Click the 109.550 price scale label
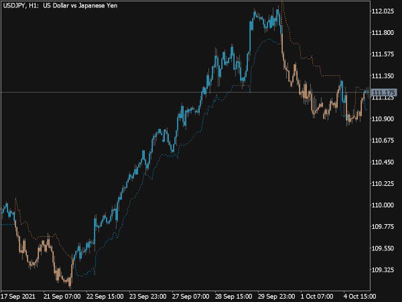 tap(383, 248)
